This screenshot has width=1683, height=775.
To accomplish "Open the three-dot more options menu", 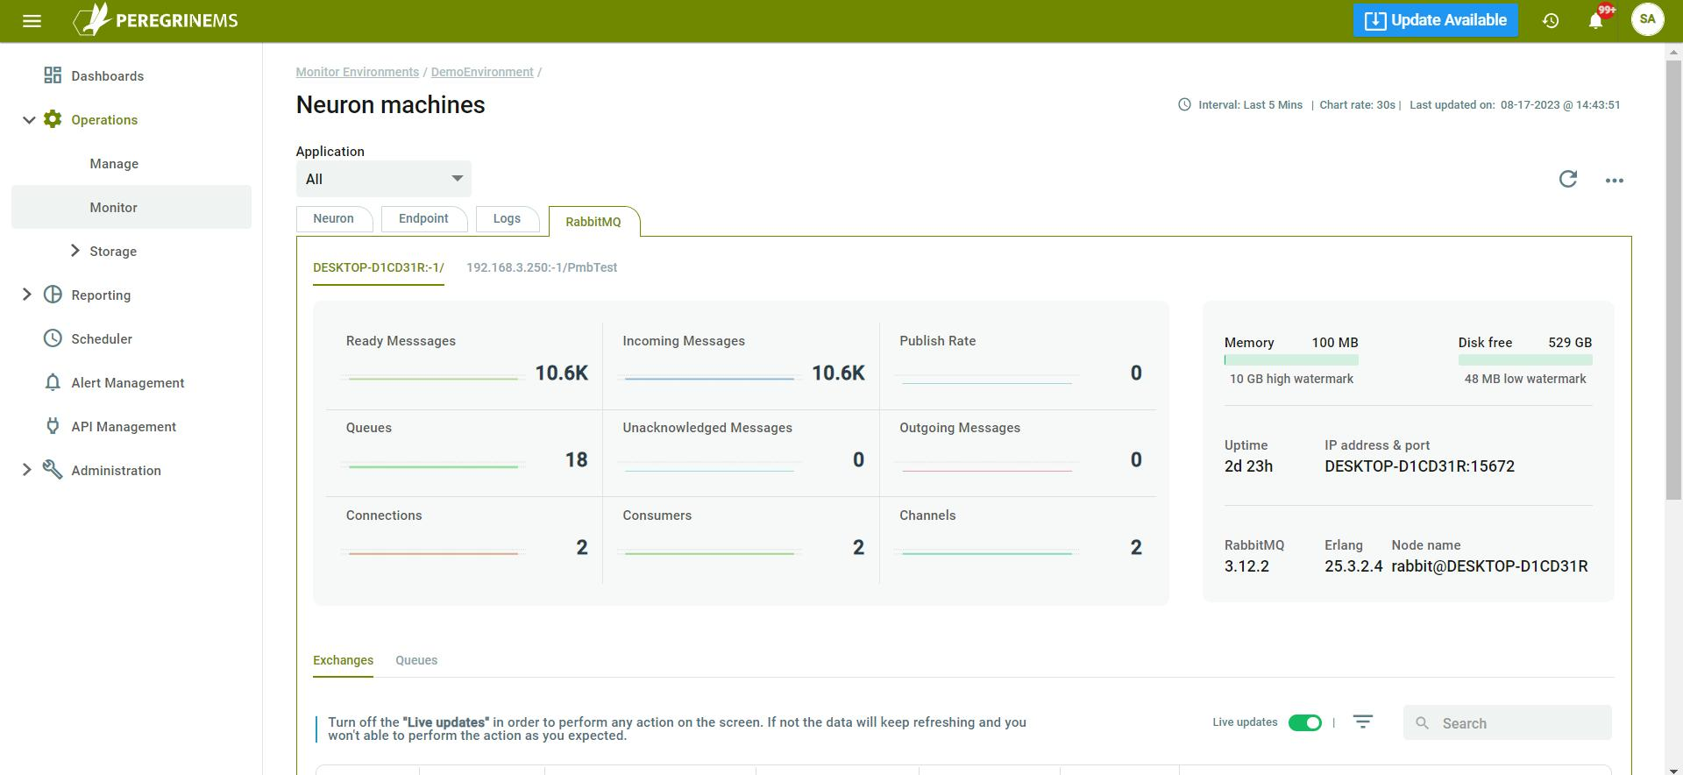I will point(1615,181).
